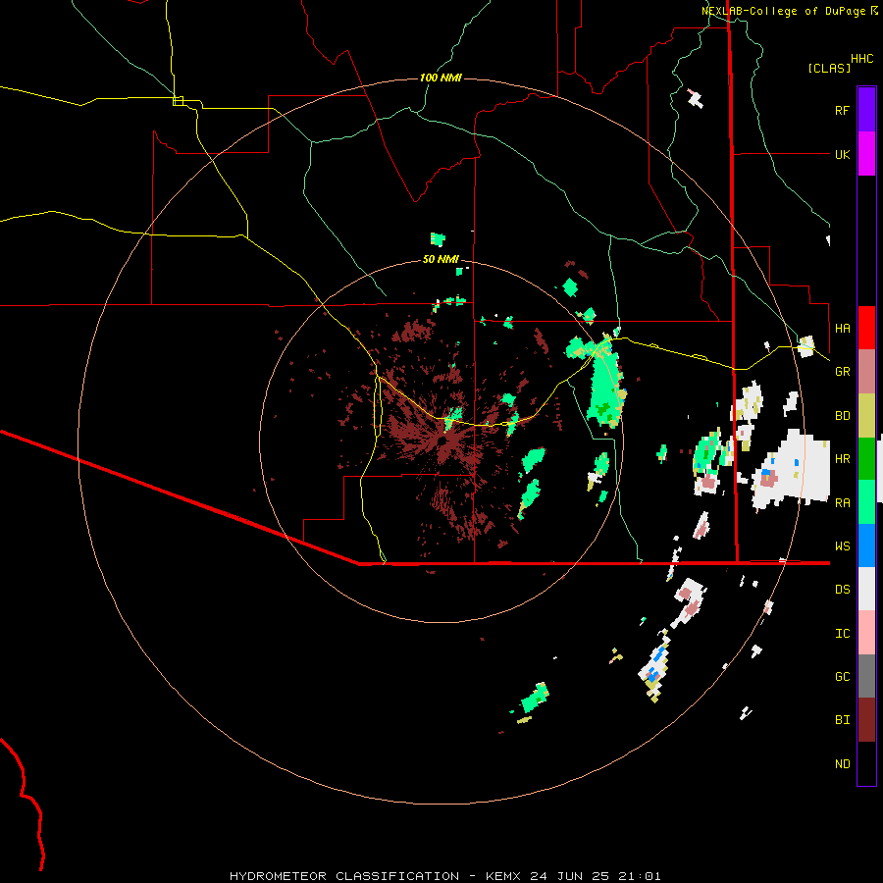Click the BI legend label
Screen dimensions: 883x883
tap(842, 720)
